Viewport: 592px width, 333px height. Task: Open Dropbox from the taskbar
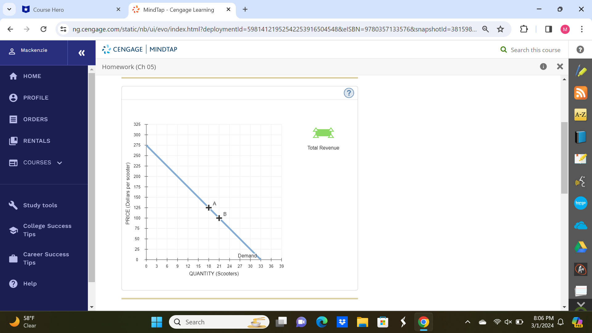(x=342, y=322)
